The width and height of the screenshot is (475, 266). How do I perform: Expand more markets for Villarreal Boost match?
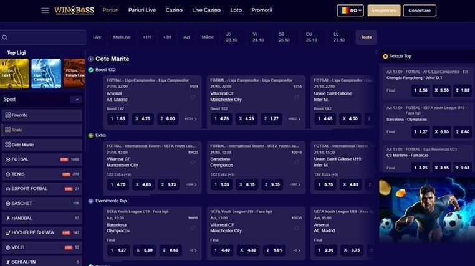click(x=294, y=119)
